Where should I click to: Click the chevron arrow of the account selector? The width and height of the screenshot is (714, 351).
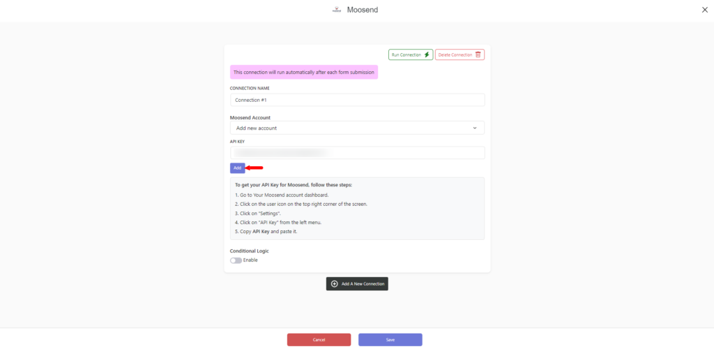pos(475,128)
